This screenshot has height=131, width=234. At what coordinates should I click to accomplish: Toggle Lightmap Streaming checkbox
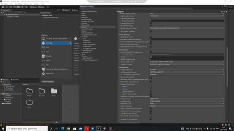151,19
